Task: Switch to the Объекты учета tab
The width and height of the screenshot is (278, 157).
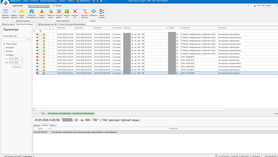Action: [8, 24]
